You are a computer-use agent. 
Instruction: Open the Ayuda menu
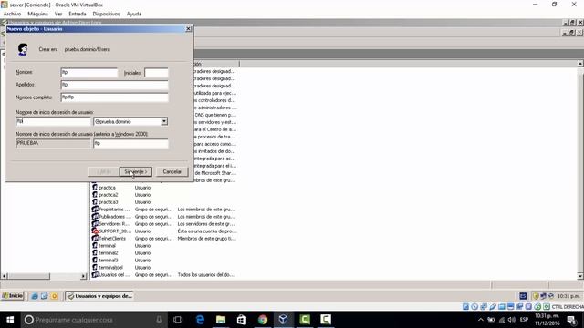134,14
